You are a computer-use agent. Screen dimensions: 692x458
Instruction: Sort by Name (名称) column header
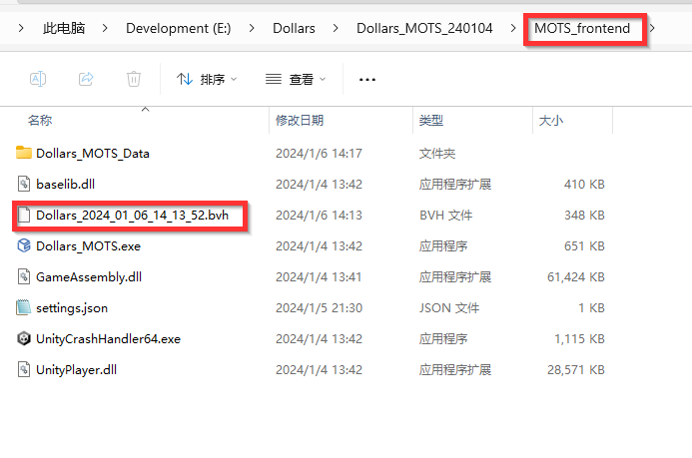pyautogui.click(x=40, y=121)
